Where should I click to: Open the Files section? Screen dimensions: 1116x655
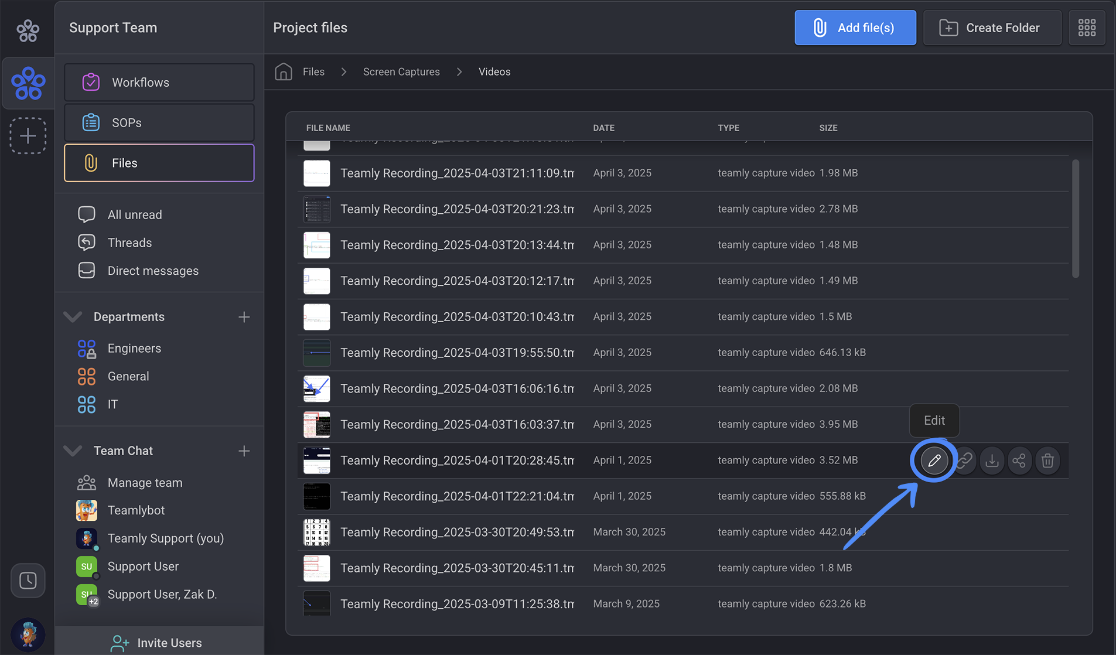coord(159,163)
